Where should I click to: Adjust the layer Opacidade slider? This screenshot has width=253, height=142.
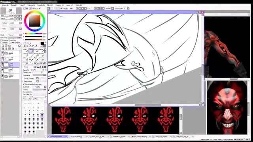click(15, 38)
